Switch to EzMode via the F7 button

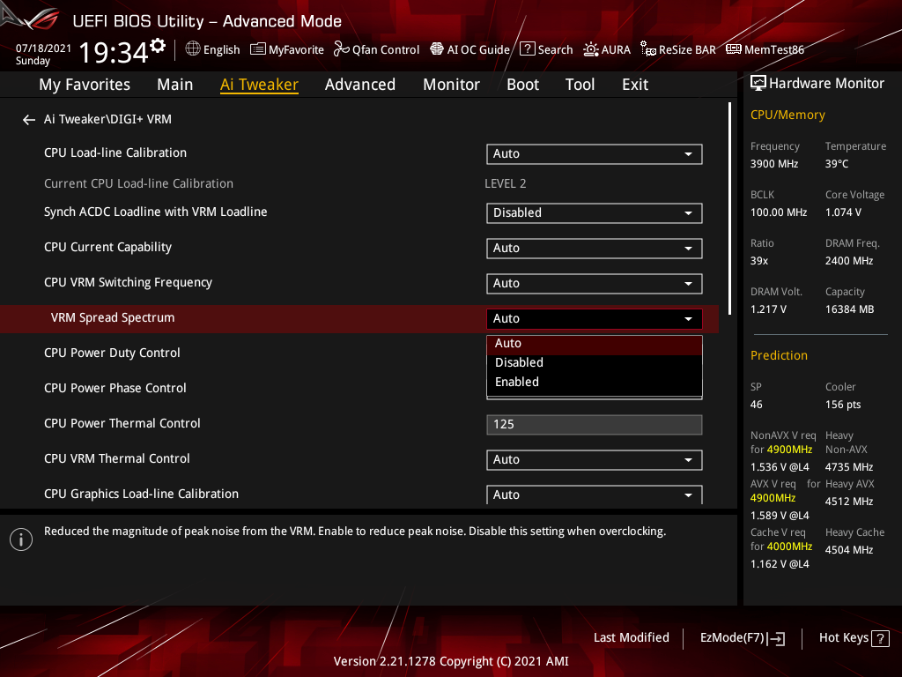pos(742,637)
